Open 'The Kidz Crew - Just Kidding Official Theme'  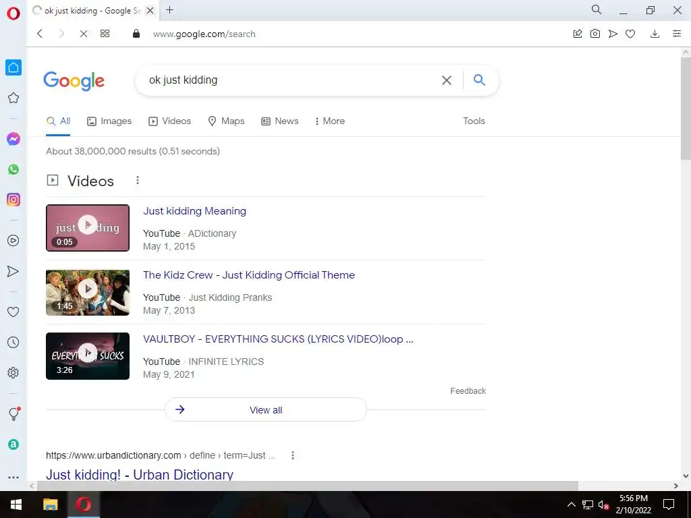pos(248,275)
